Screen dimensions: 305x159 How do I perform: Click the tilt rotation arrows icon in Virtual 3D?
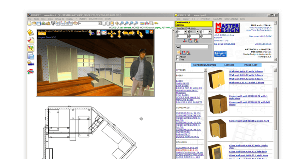point(140,34)
